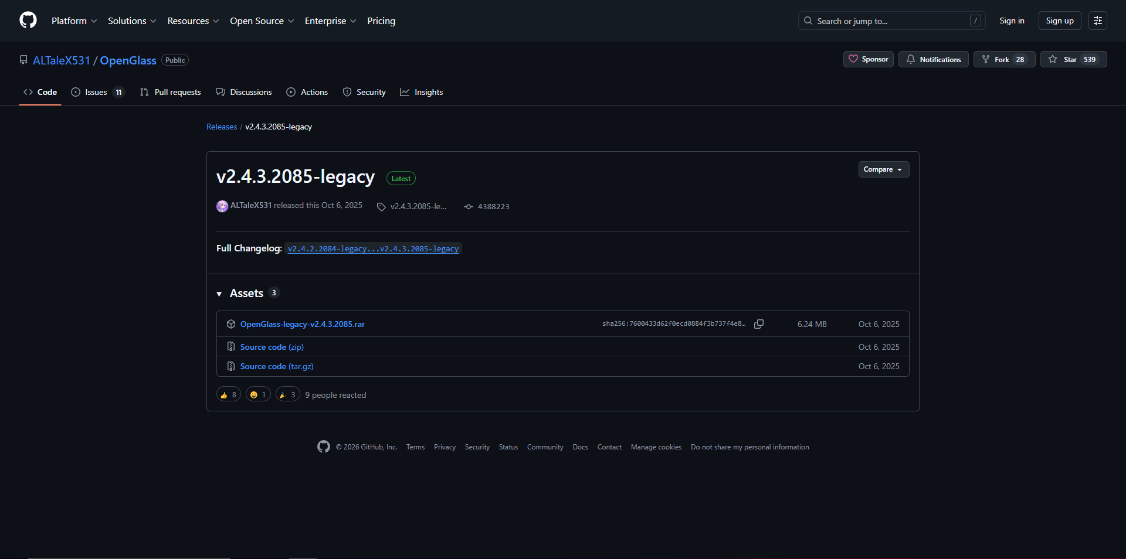This screenshot has height=559, width=1126.
Task: Open the footer Community link
Action: [x=545, y=447]
